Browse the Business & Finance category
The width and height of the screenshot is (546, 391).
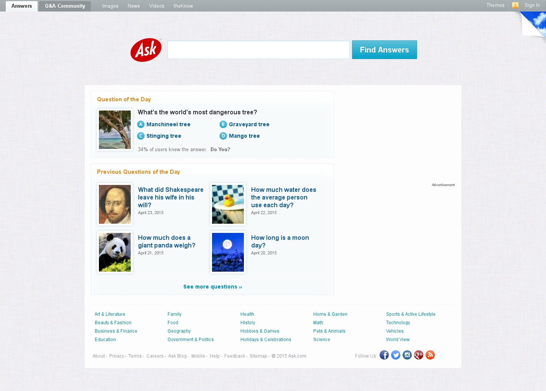116,331
